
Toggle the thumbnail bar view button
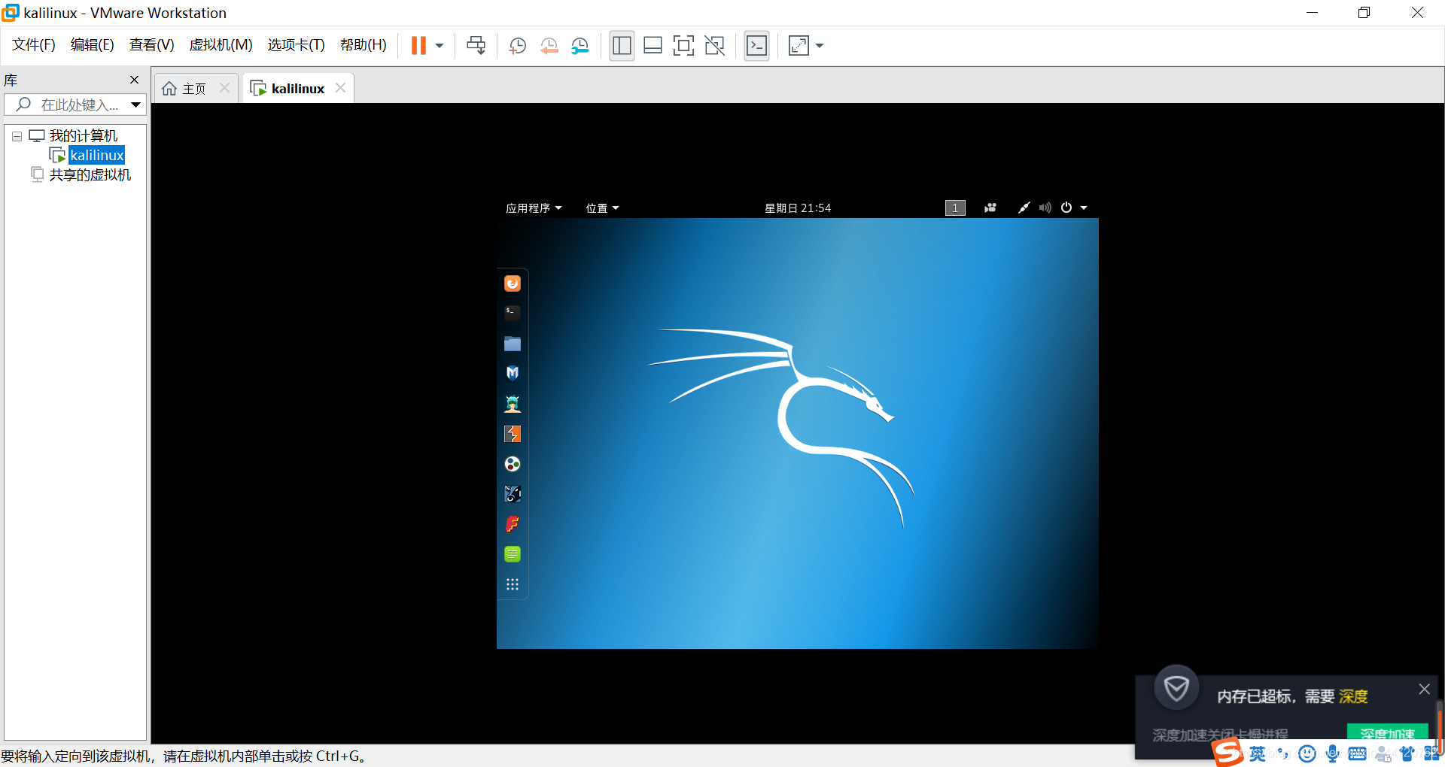coord(653,46)
